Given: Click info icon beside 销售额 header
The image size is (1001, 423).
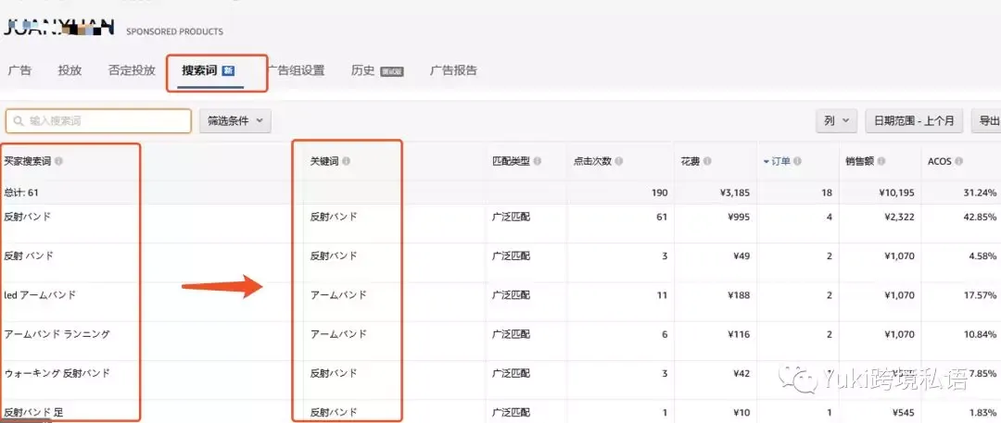Looking at the screenshot, I should pyautogui.click(x=881, y=161).
